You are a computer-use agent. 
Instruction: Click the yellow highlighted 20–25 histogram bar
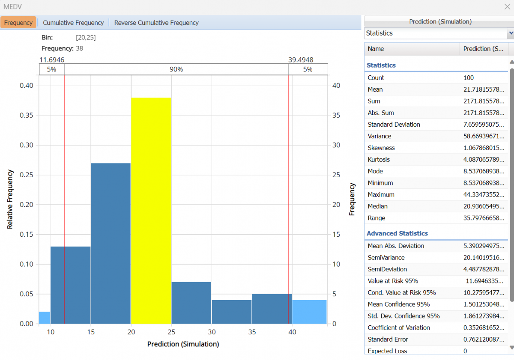tap(151, 210)
